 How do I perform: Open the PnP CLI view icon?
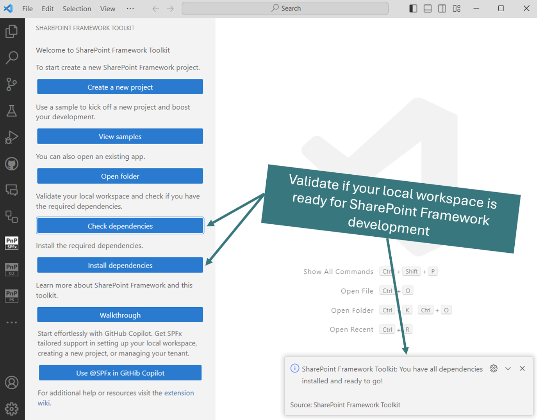(12, 269)
